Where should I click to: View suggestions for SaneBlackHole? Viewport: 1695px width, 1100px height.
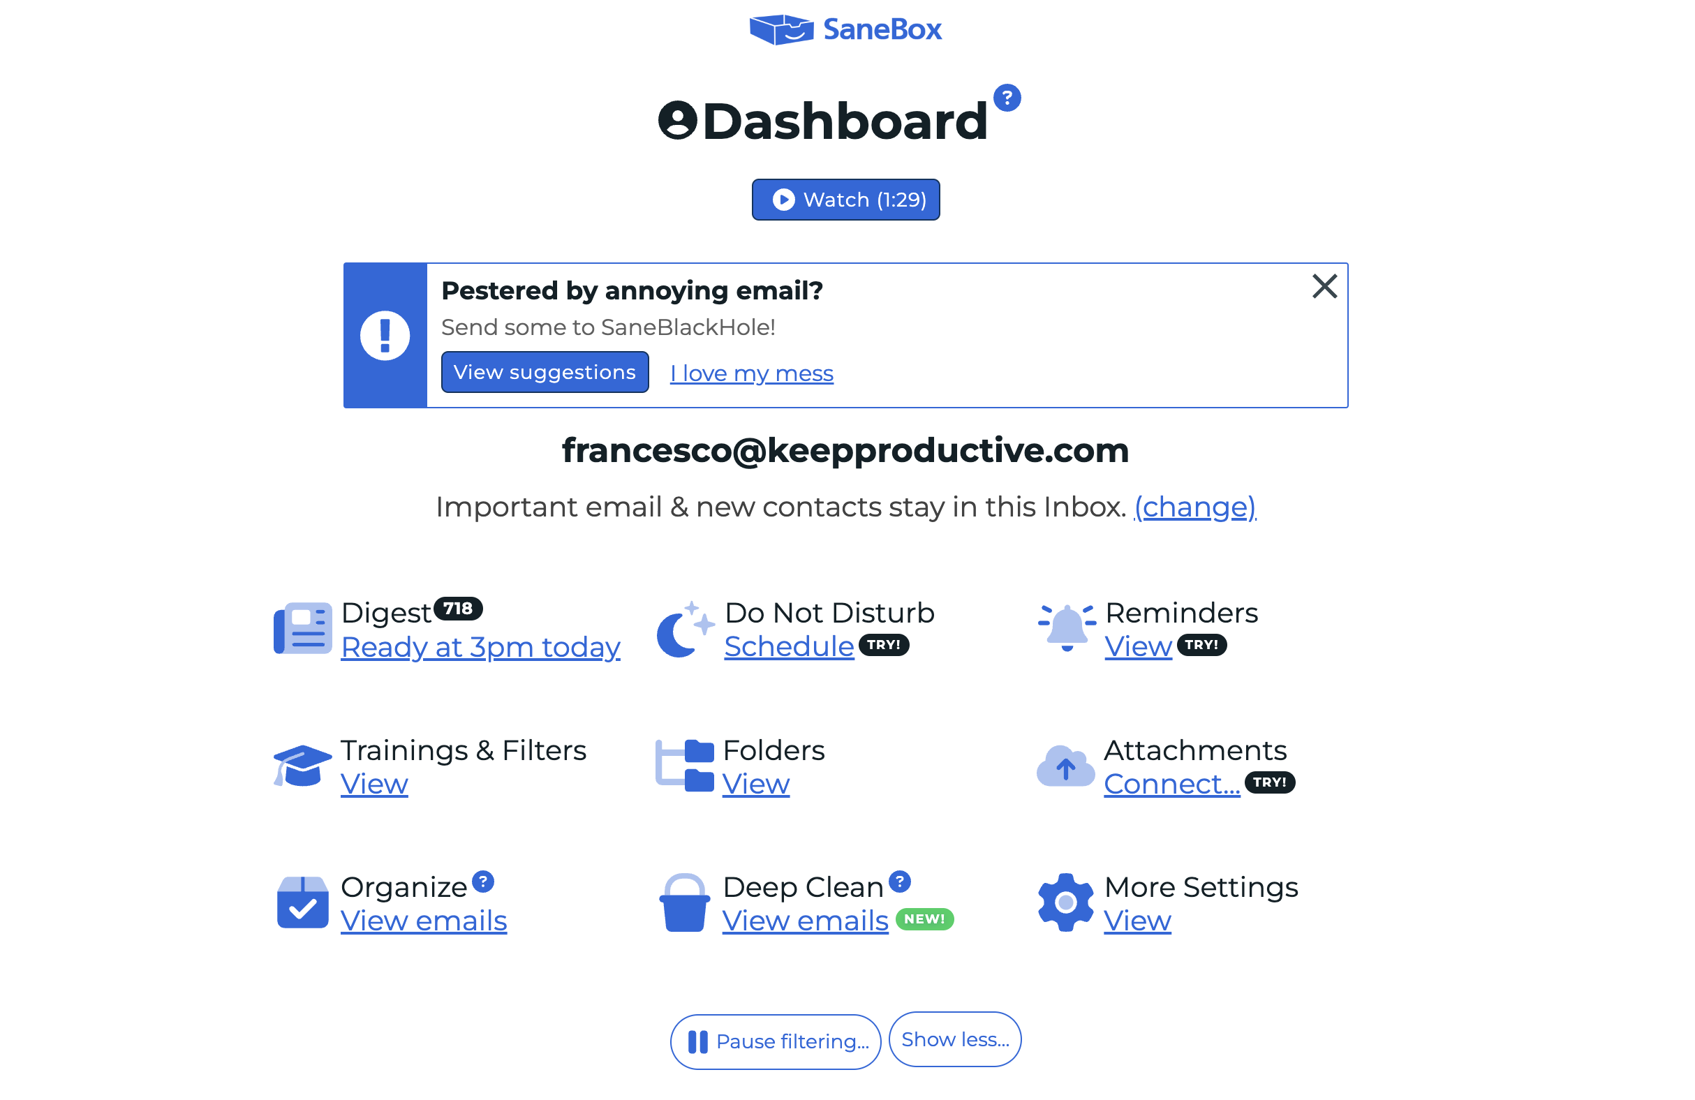[x=544, y=373]
